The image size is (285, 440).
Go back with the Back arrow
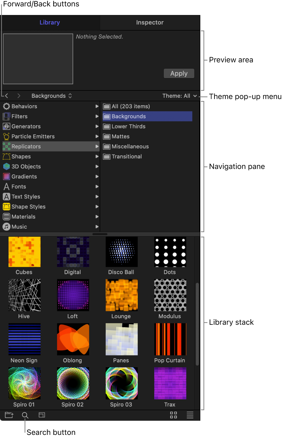[x=6, y=96]
